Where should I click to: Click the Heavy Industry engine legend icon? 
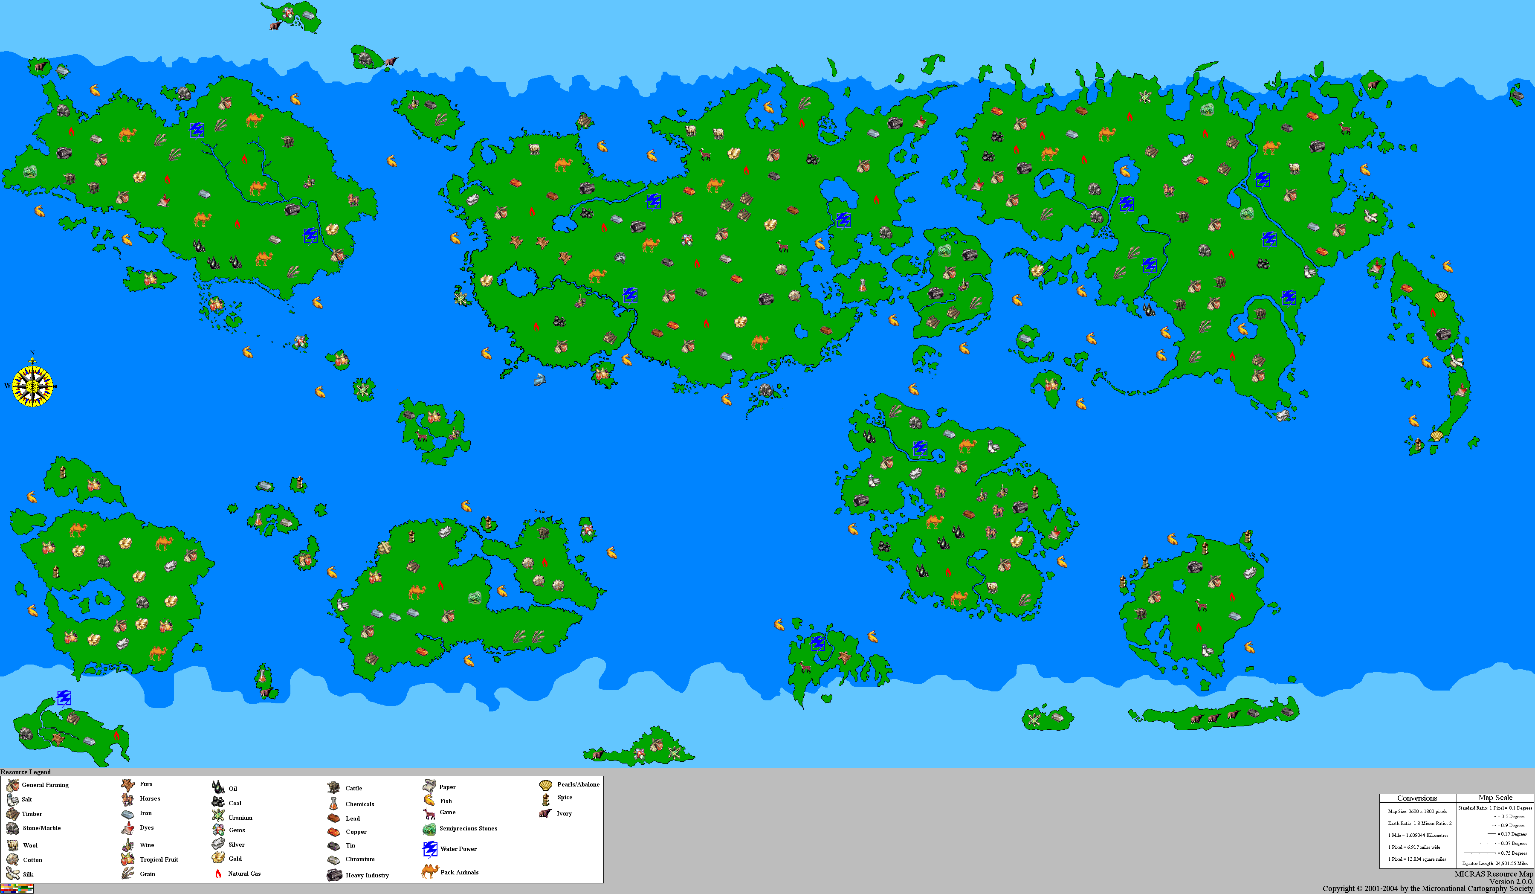tap(334, 875)
